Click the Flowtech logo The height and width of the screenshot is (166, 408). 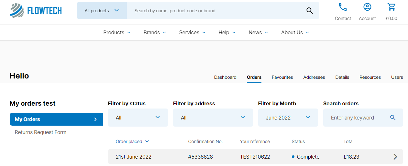[x=36, y=11]
